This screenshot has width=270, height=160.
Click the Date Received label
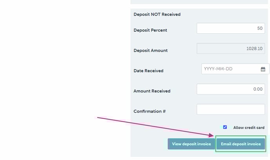click(148, 71)
